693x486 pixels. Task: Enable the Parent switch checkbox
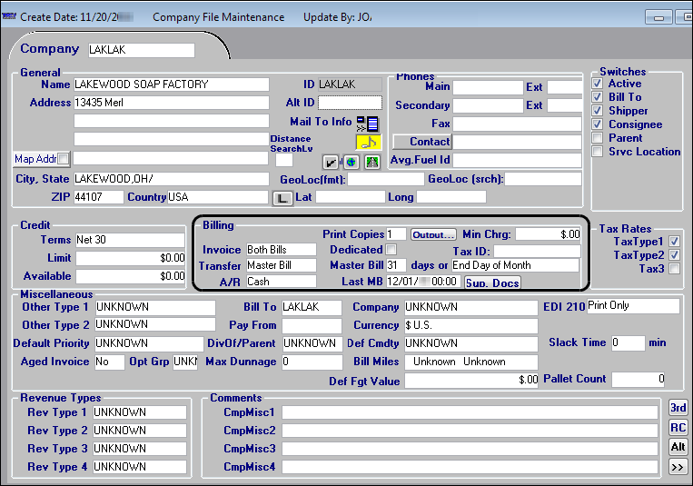tap(597, 138)
